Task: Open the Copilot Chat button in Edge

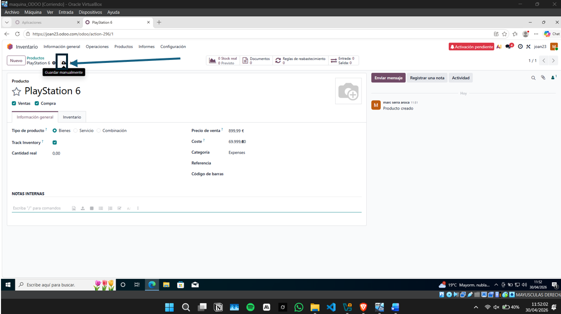Action: point(552,34)
